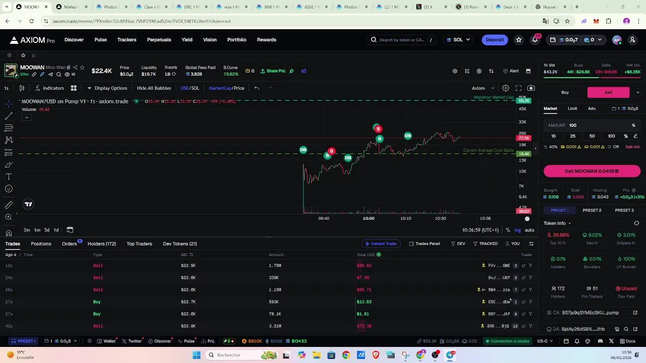Enter fullscreen chart mode
This screenshot has width=646, height=363.
pyautogui.click(x=518, y=88)
